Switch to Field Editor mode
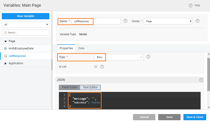210x124 pixels. pos(70,87)
